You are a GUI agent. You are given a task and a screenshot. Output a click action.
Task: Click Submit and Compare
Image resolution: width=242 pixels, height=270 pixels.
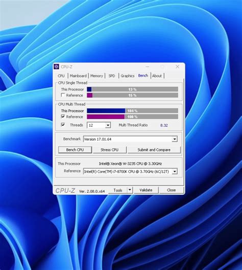pos(154,150)
